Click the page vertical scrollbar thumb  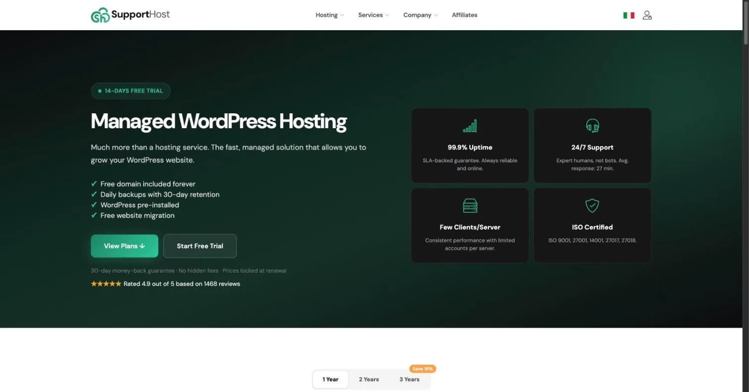pyautogui.click(x=746, y=24)
